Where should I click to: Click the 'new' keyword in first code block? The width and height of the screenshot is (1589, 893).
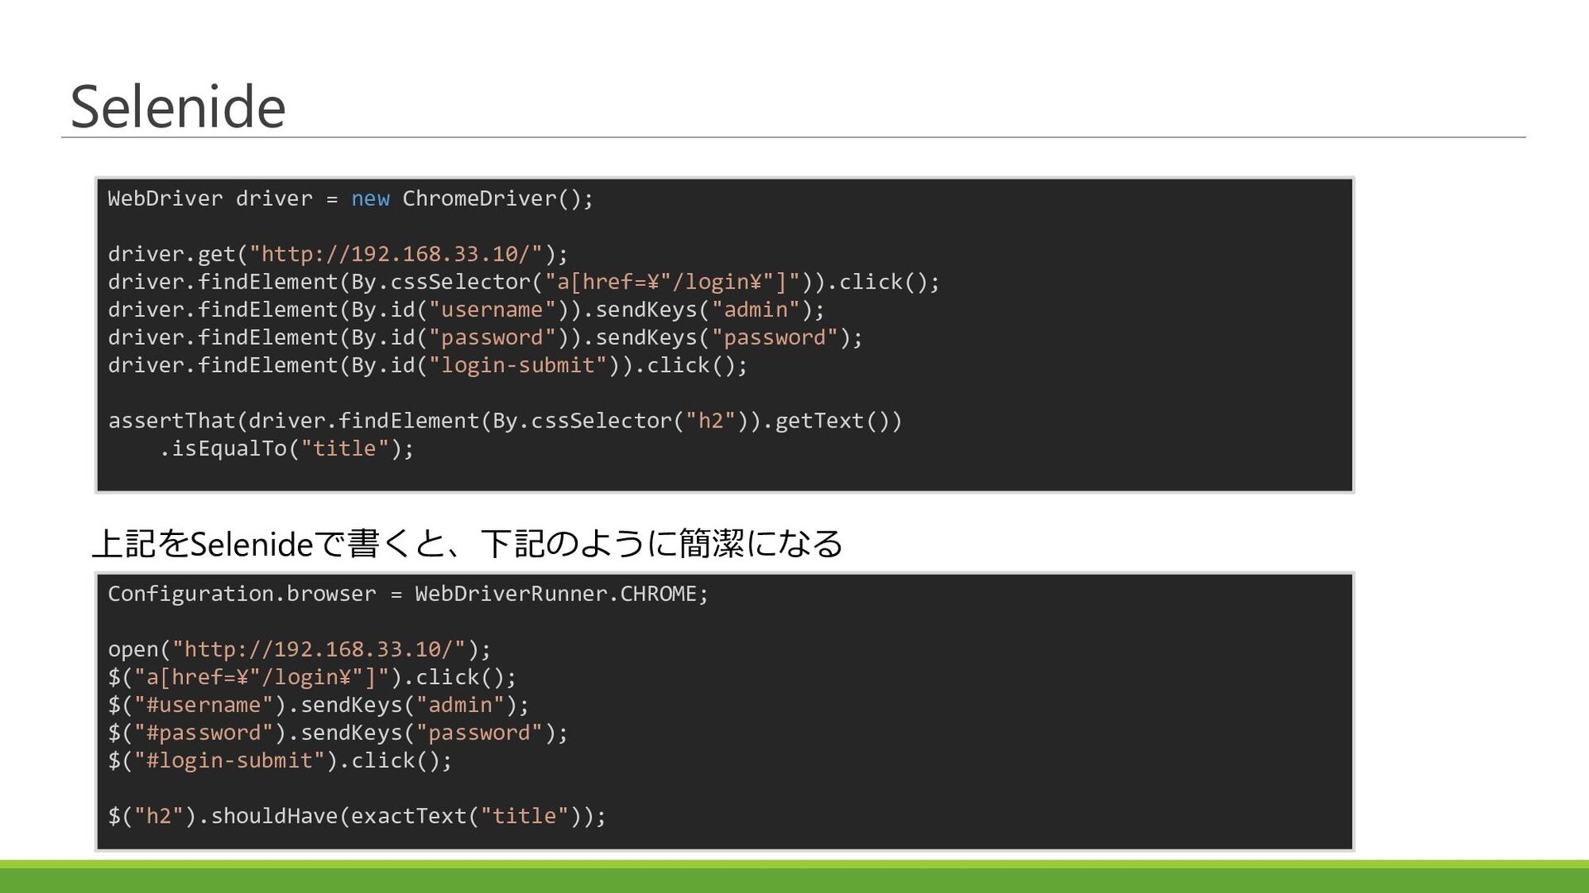click(370, 199)
